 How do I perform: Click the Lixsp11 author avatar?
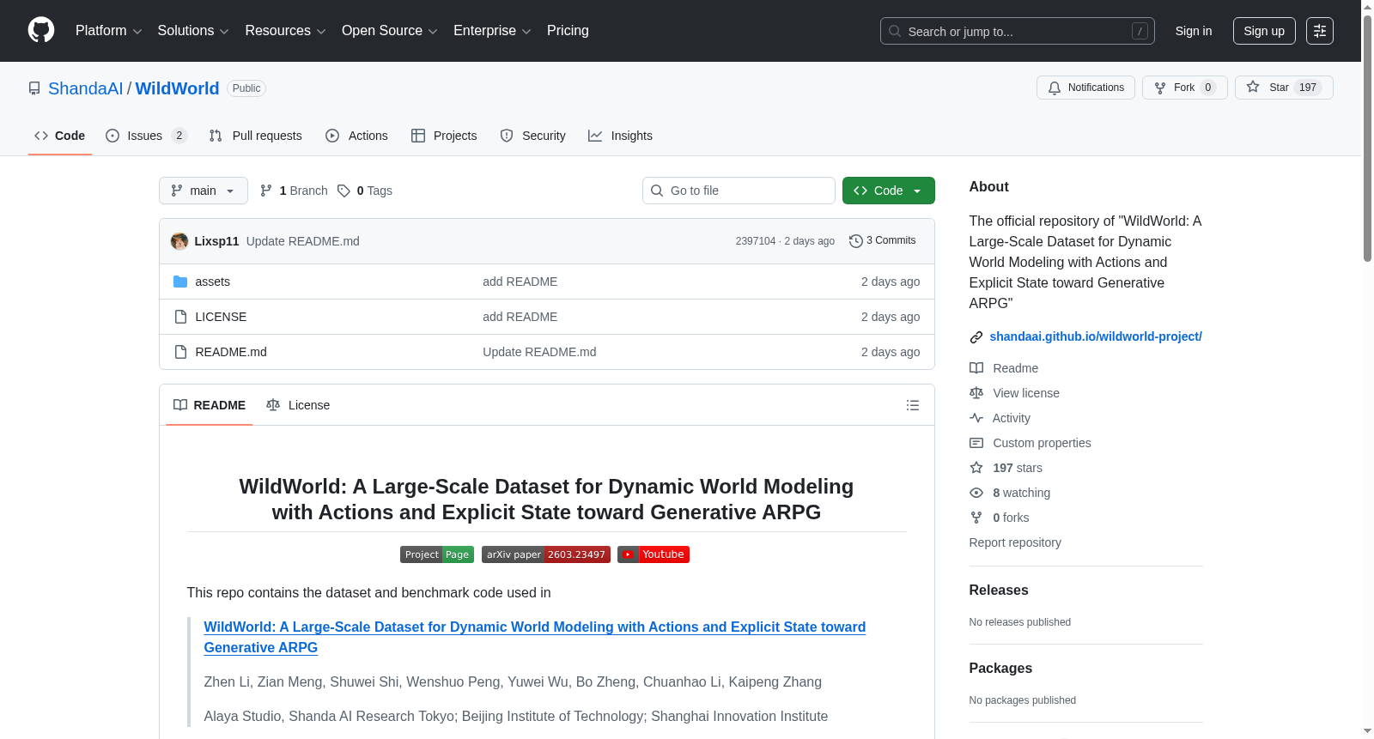point(179,241)
